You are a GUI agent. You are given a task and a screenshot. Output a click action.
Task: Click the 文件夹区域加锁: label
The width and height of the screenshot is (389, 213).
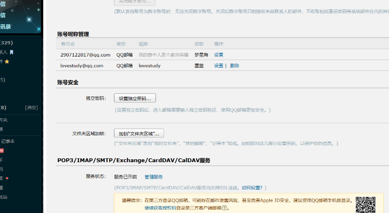tap(89, 134)
